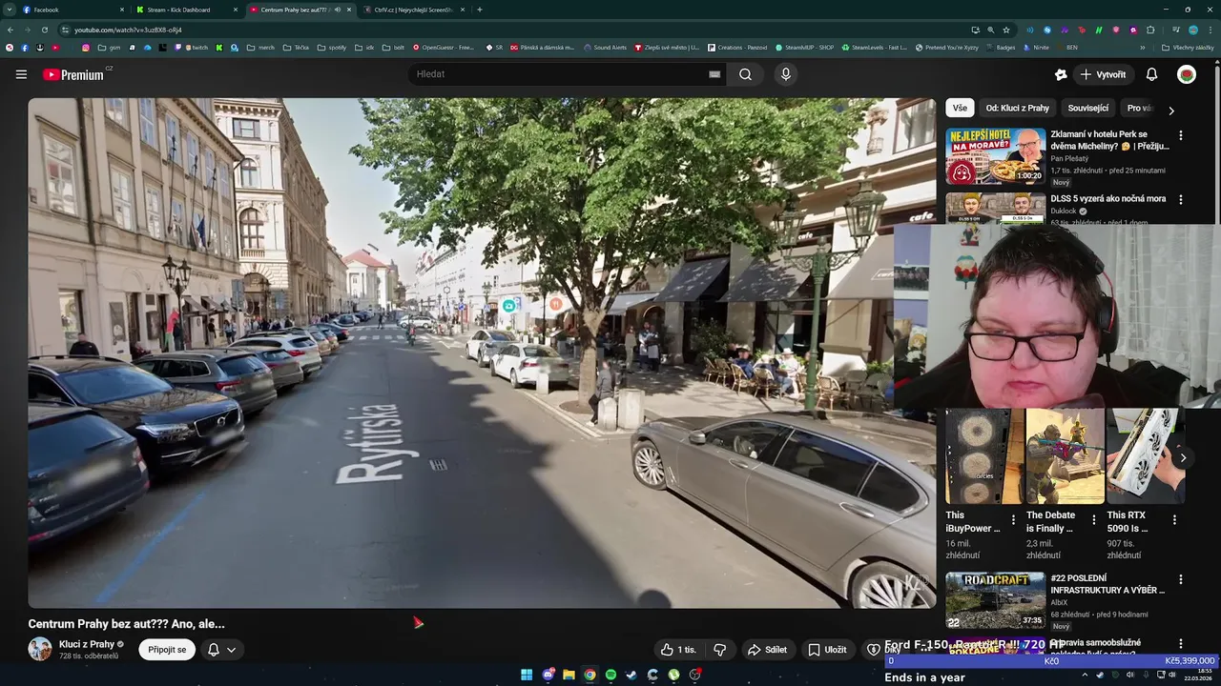Reload the current page
1221x686 pixels.
click(x=44, y=30)
